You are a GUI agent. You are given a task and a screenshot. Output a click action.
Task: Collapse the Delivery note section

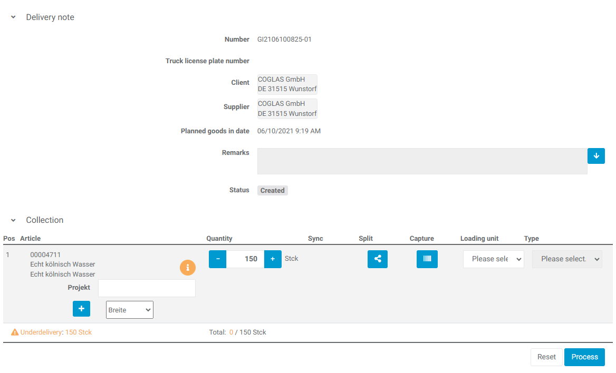point(13,17)
